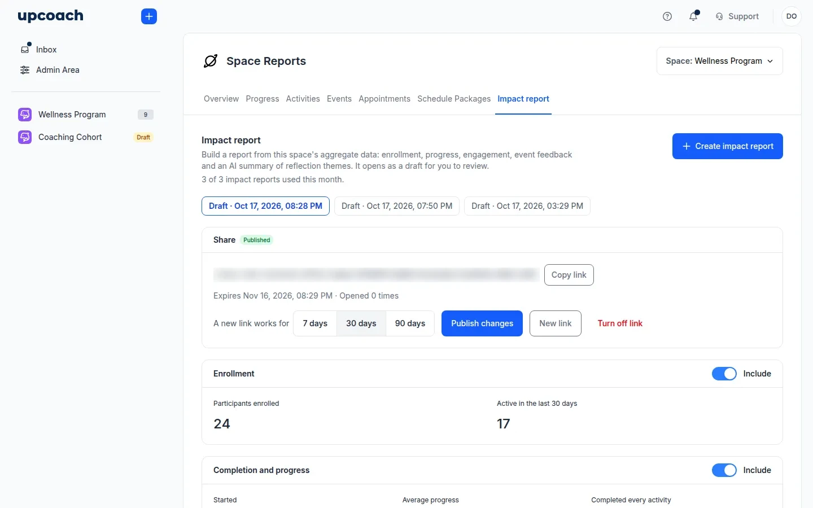
Task: Click the Published status badge
Action: [x=257, y=240]
